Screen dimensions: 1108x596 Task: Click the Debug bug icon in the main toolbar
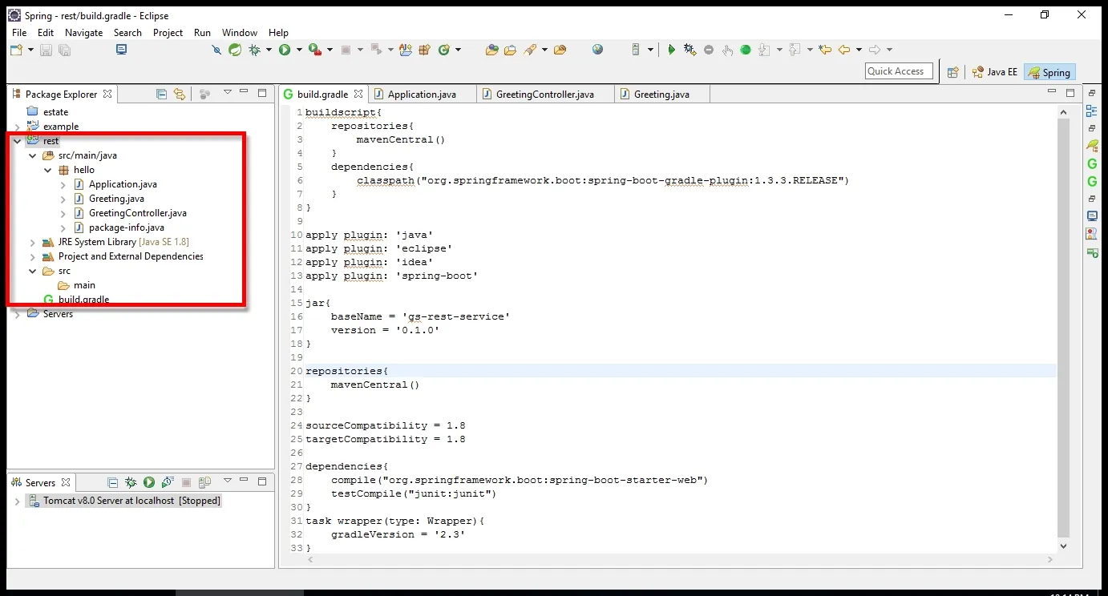(x=255, y=50)
